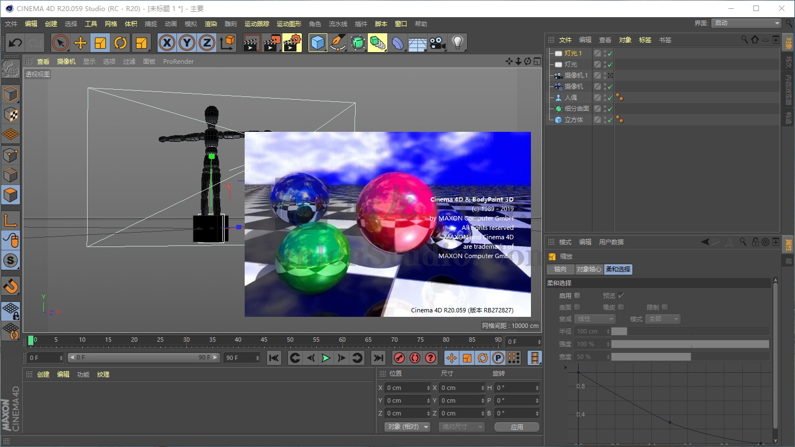Open the 渲染 menu

(x=211, y=24)
